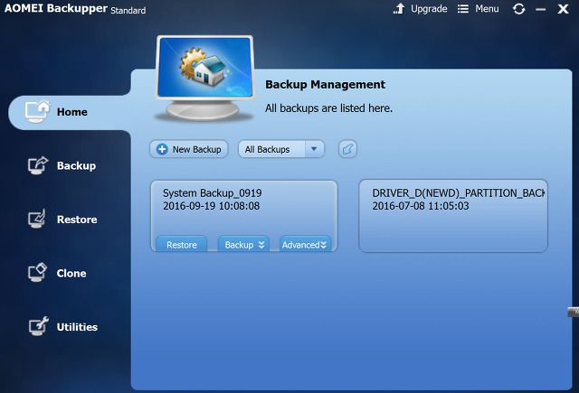Image resolution: width=579 pixels, height=393 pixels.
Task: Click the date 2016-07-08 11:05:03
Action: [421, 206]
